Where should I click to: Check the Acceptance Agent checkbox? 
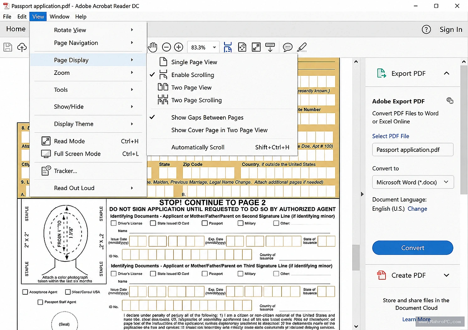click(x=25, y=292)
